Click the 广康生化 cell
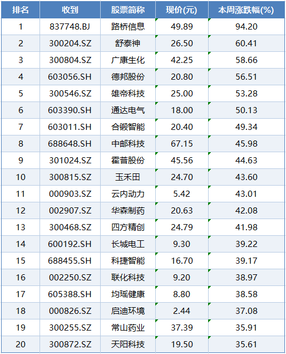Screen dimensions: 286x354 point(128,60)
